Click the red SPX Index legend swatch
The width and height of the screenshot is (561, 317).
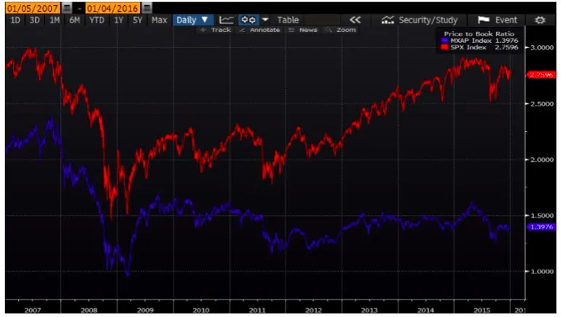tap(444, 47)
